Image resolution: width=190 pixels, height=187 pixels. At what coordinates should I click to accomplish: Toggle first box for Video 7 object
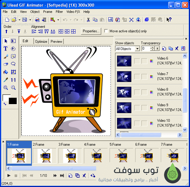click(137, 77)
